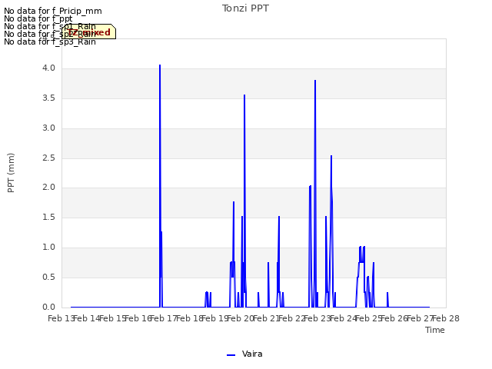Click the chart title Tonzi PPT
The image size is (492, 369).
245,8
